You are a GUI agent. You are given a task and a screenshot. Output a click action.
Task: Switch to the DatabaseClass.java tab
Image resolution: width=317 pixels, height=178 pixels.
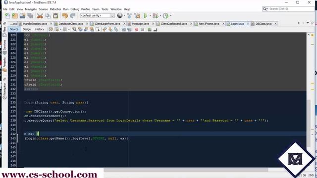click(71, 24)
